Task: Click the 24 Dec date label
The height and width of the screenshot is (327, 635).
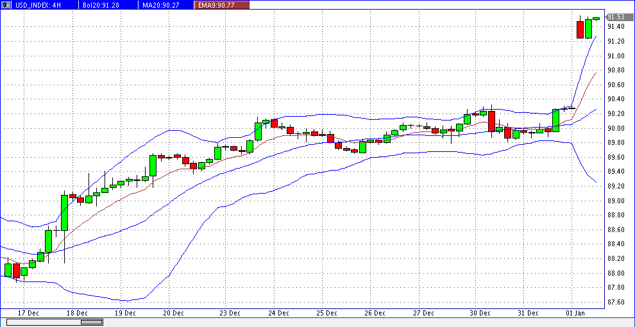Action: [x=278, y=313]
